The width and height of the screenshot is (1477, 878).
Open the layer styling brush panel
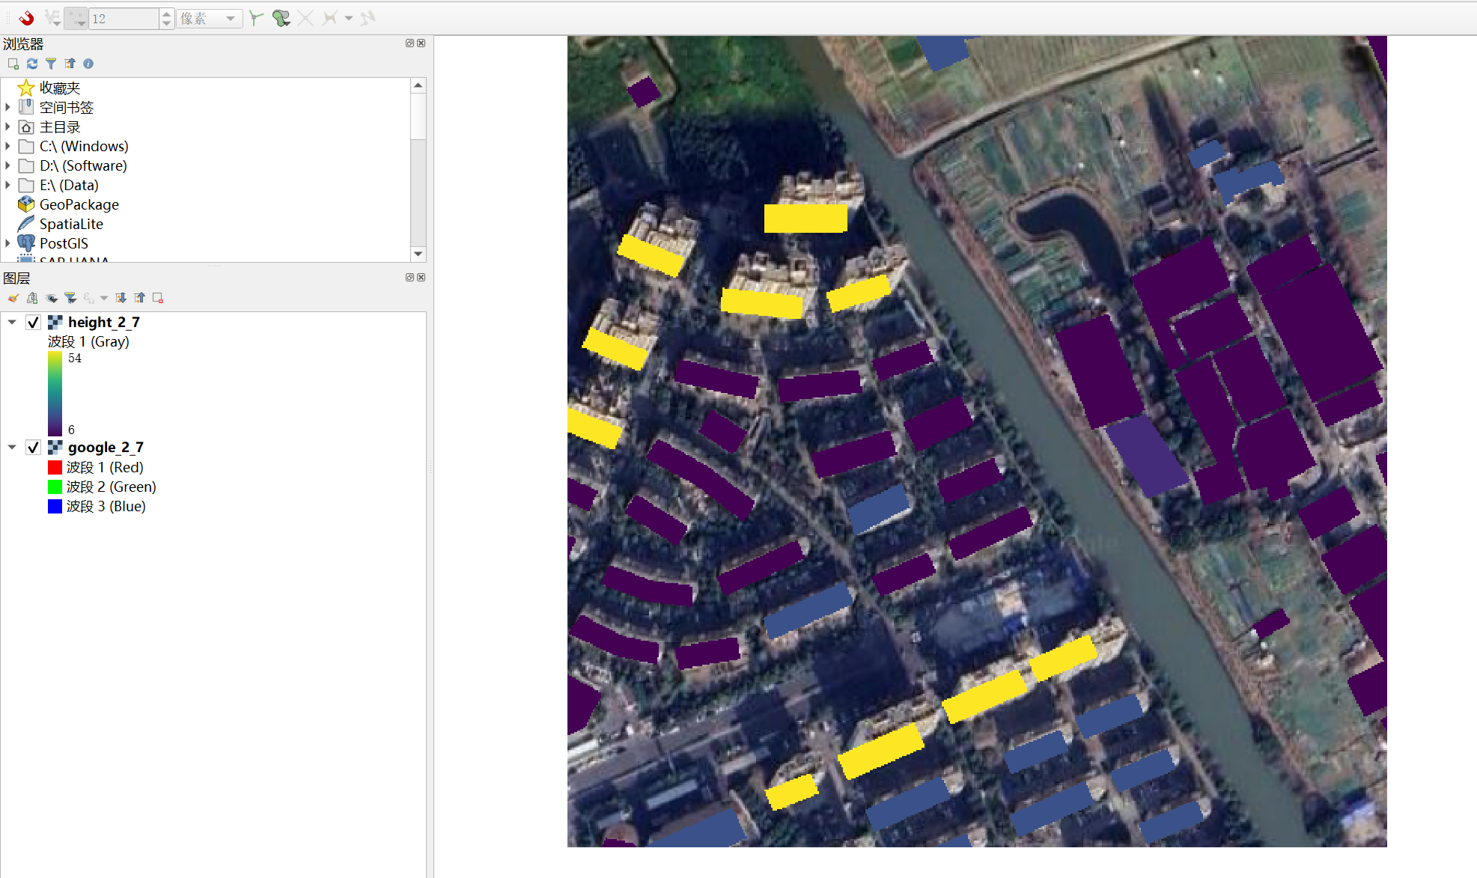pyautogui.click(x=13, y=298)
